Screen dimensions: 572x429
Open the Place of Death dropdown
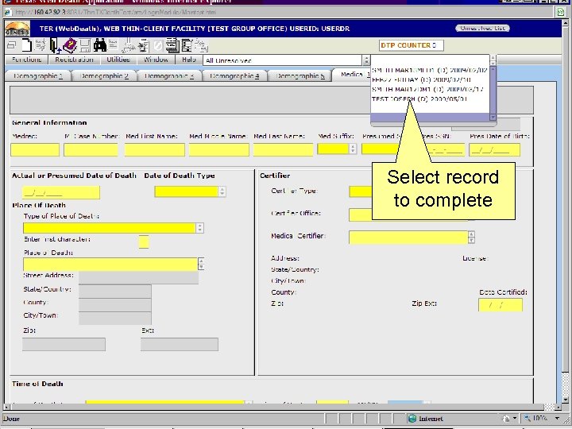(x=201, y=264)
